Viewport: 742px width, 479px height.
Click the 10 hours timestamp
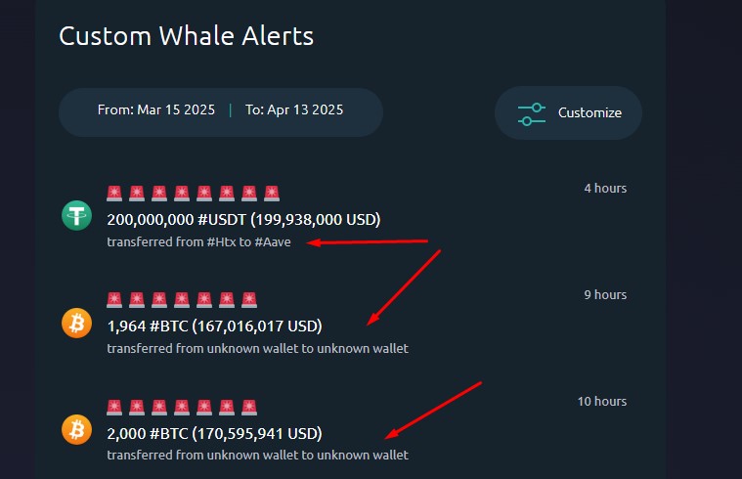pyautogui.click(x=602, y=402)
